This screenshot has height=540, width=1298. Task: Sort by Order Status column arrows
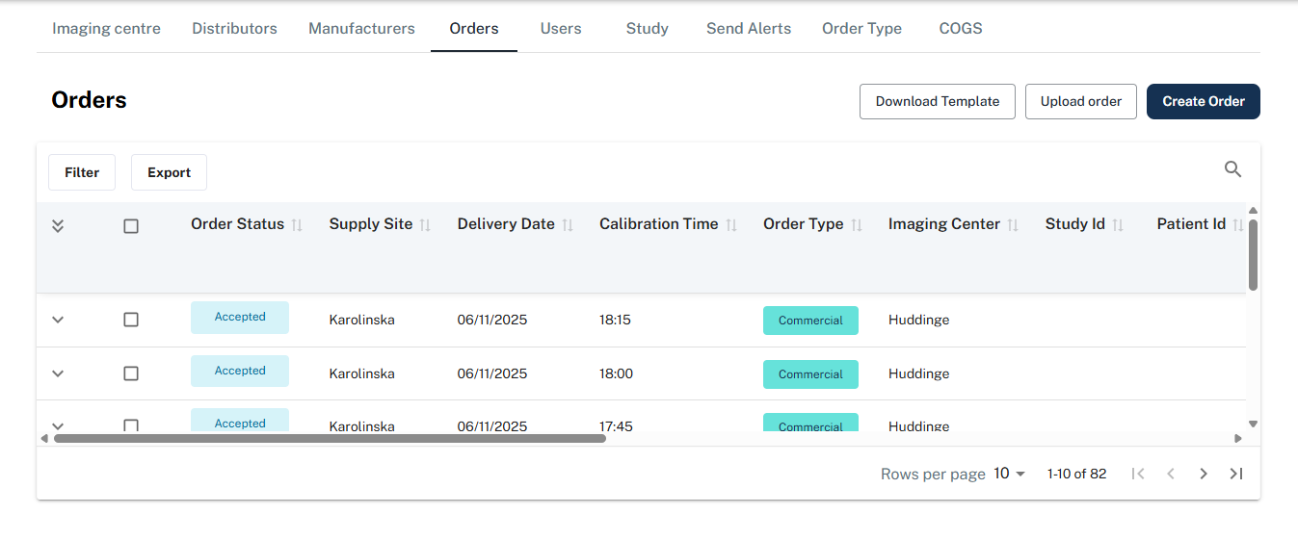tap(297, 225)
